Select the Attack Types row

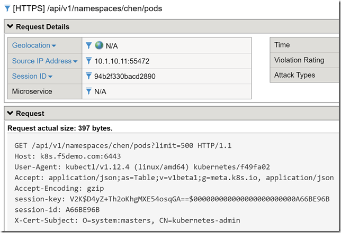(294, 75)
